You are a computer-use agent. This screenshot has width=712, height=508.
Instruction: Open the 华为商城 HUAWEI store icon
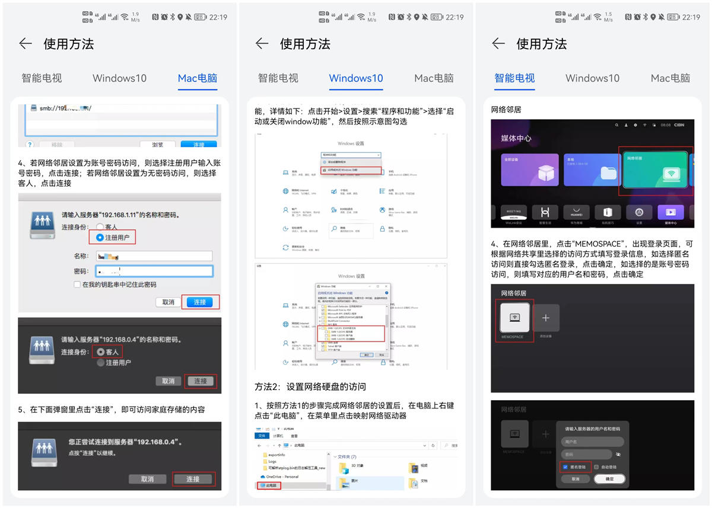576,213
